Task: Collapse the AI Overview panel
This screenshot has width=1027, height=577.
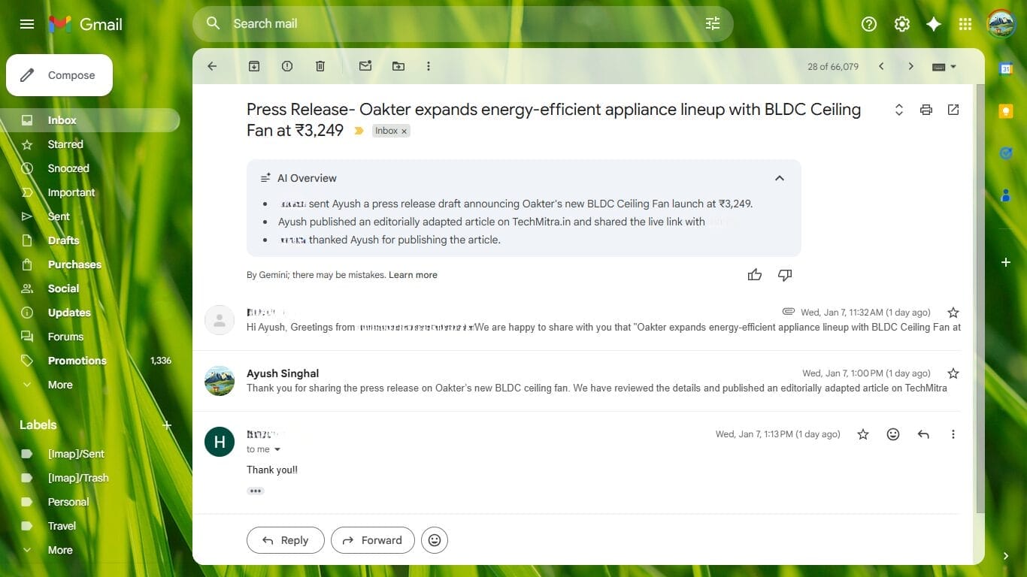Action: pos(780,178)
